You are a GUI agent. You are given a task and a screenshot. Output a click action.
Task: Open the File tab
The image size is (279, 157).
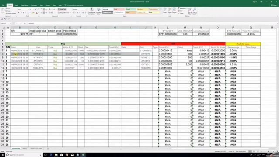(x=3, y=5)
